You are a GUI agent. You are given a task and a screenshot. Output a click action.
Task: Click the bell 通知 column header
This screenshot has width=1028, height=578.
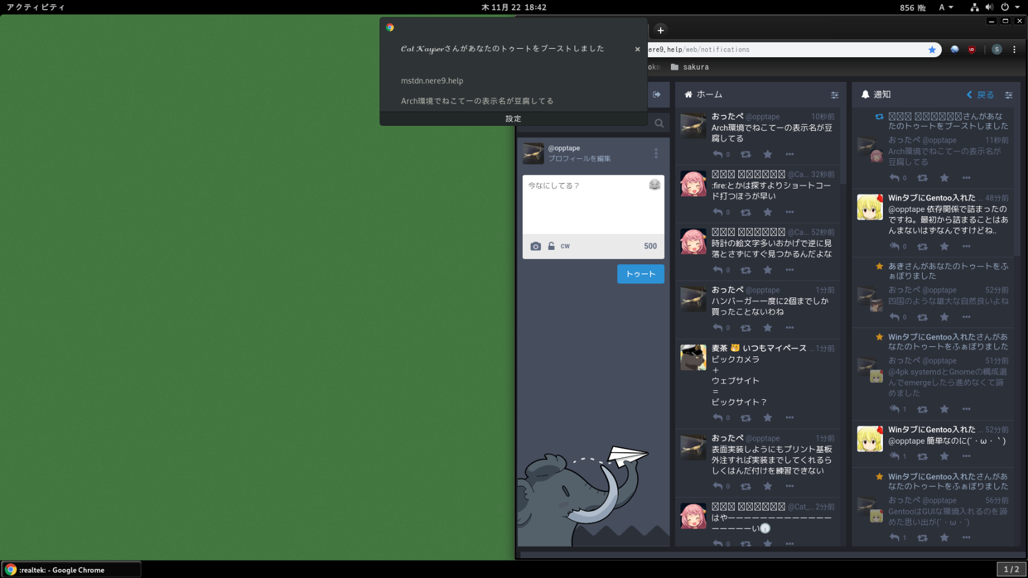click(x=876, y=95)
